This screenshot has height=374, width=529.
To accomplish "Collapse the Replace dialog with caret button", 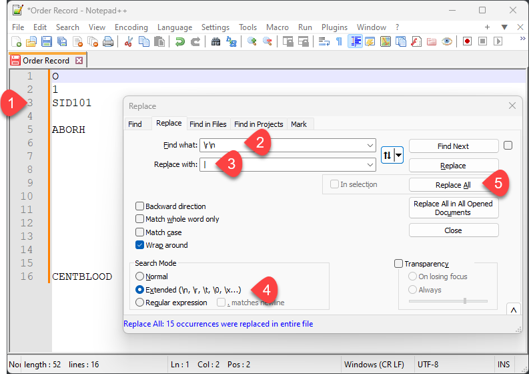I will (x=514, y=310).
